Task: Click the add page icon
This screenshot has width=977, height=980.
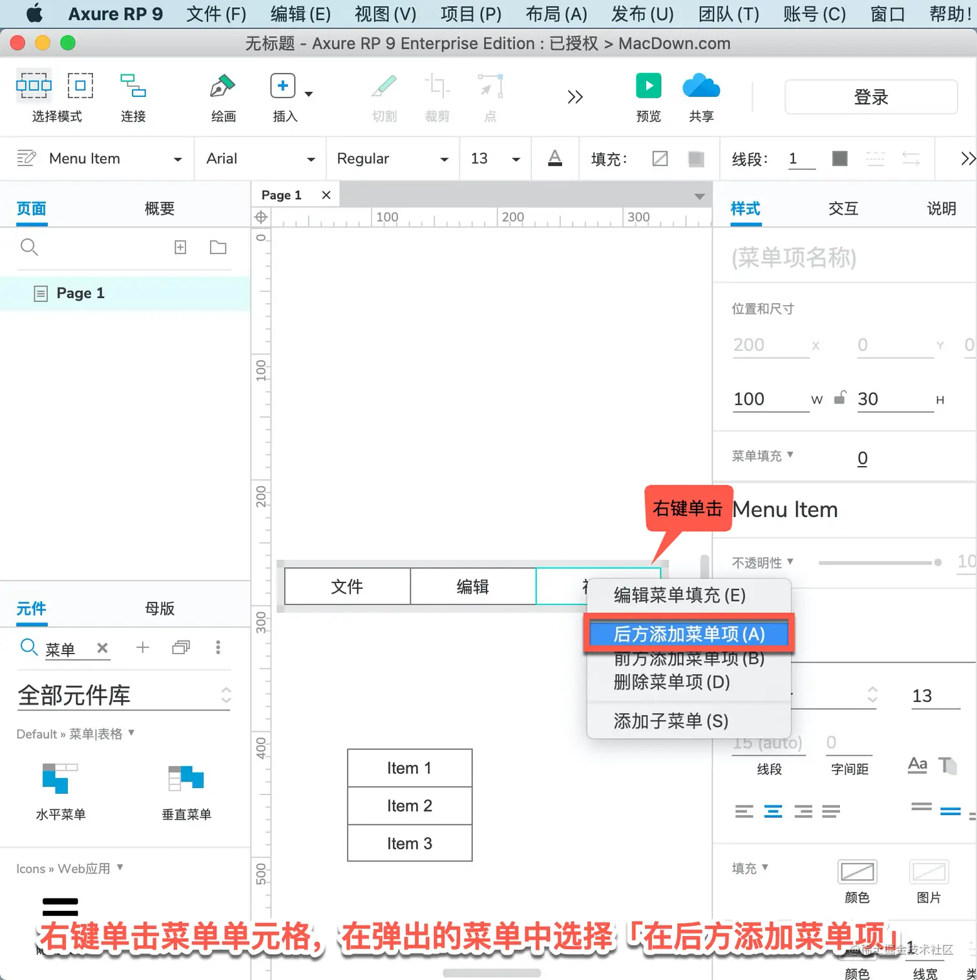Action: (180, 247)
